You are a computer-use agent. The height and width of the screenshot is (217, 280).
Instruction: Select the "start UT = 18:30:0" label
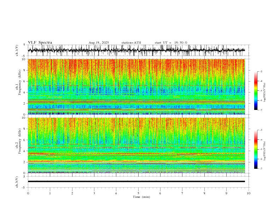pos(171,43)
